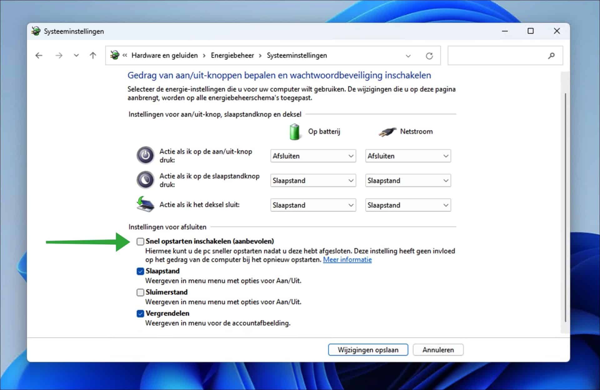Enable the Sluimerstand checkbox
This screenshot has width=600, height=390.
click(x=140, y=292)
